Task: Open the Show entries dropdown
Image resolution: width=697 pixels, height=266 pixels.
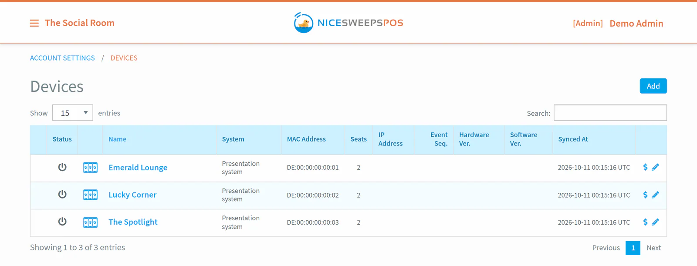Action: 73,113
